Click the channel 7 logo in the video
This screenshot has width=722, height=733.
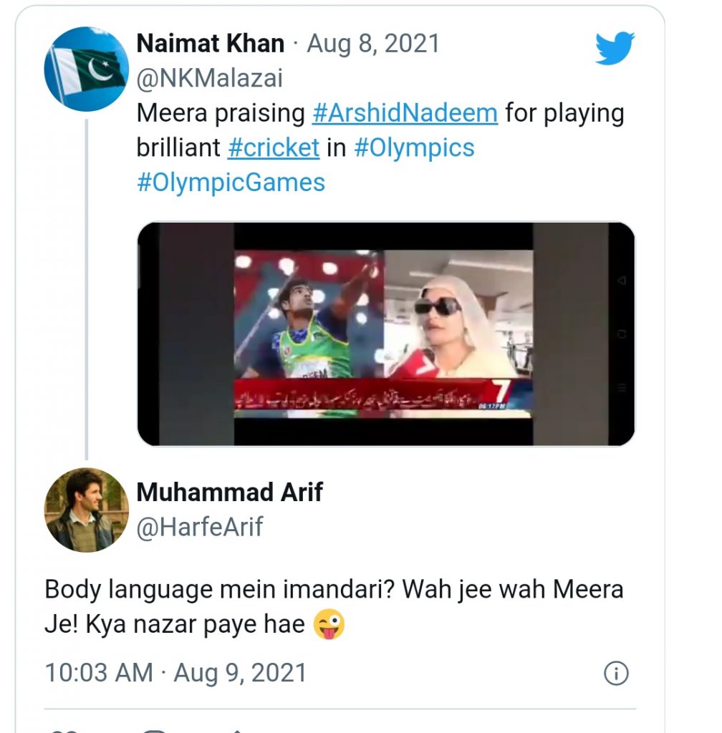coord(501,392)
